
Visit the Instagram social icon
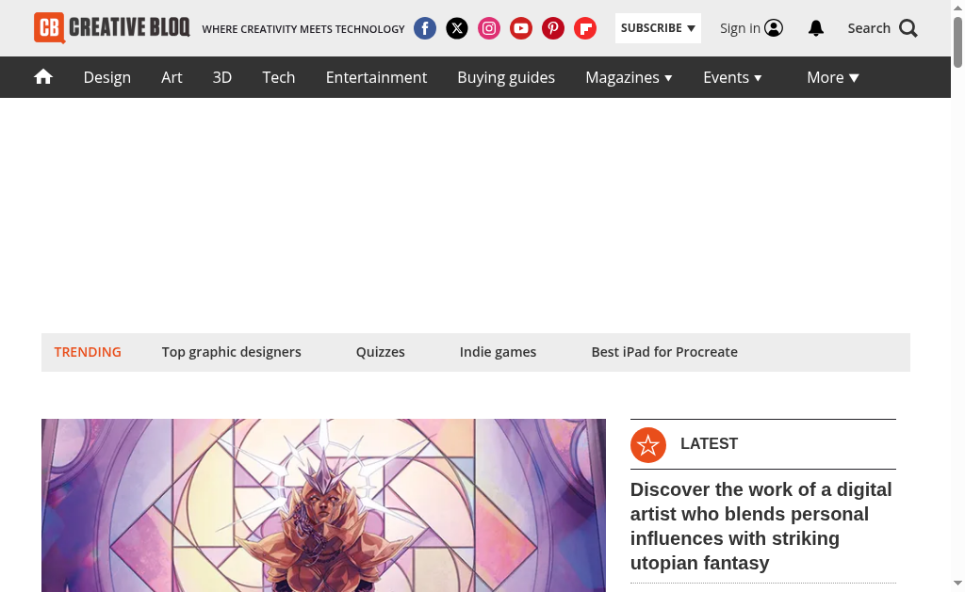click(x=489, y=28)
